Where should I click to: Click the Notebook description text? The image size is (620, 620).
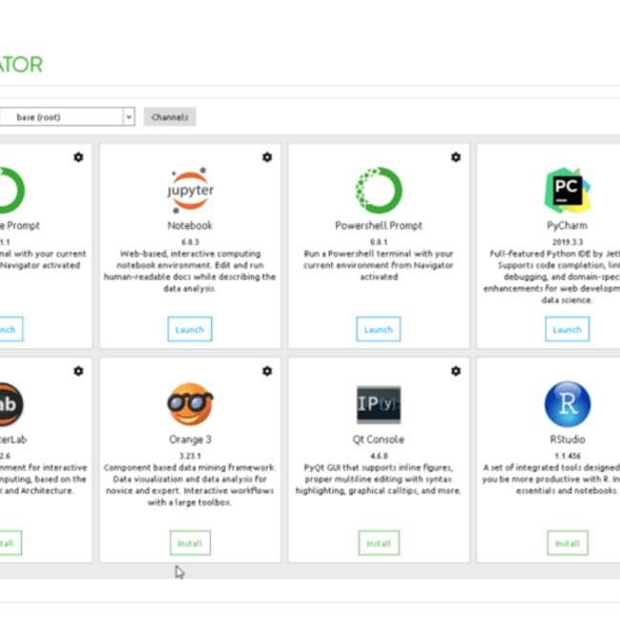[x=190, y=271]
